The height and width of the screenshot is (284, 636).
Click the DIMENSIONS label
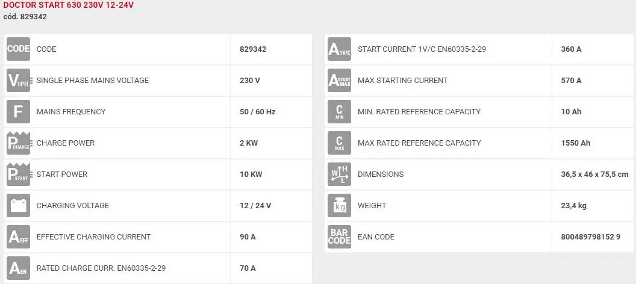pos(381,174)
